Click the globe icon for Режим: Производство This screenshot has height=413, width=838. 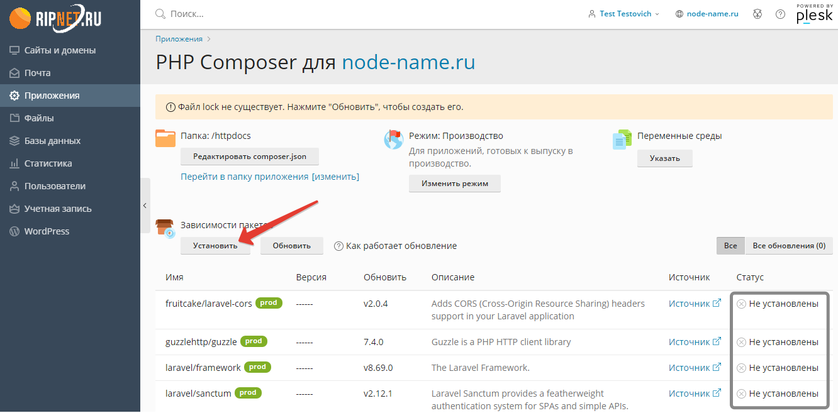[x=394, y=139]
